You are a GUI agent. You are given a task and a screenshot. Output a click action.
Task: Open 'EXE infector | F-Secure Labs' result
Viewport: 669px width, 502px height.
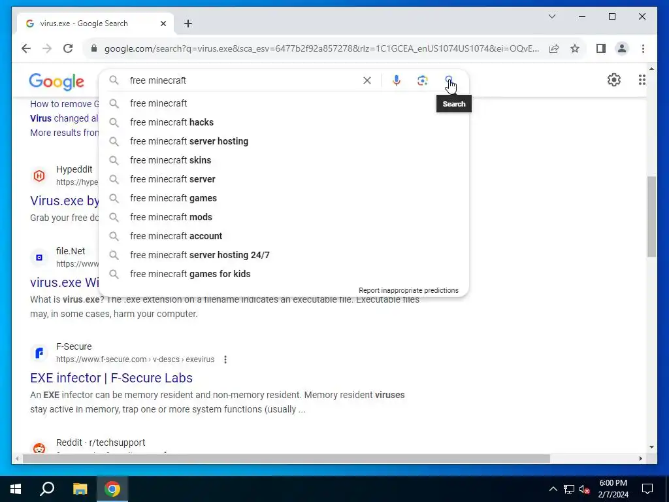(x=111, y=378)
